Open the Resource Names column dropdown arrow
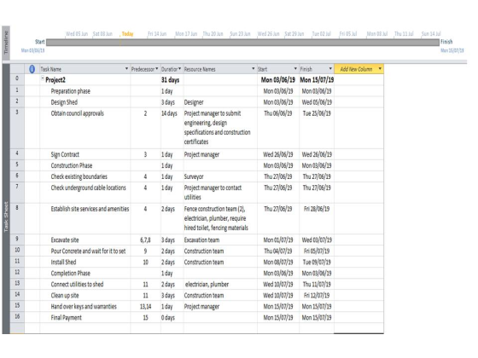 pos(253,69)
